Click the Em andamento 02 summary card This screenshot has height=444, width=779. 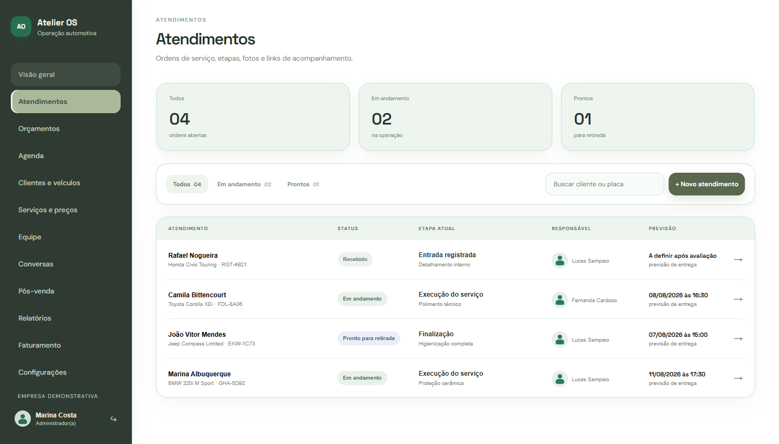[455, 117]
